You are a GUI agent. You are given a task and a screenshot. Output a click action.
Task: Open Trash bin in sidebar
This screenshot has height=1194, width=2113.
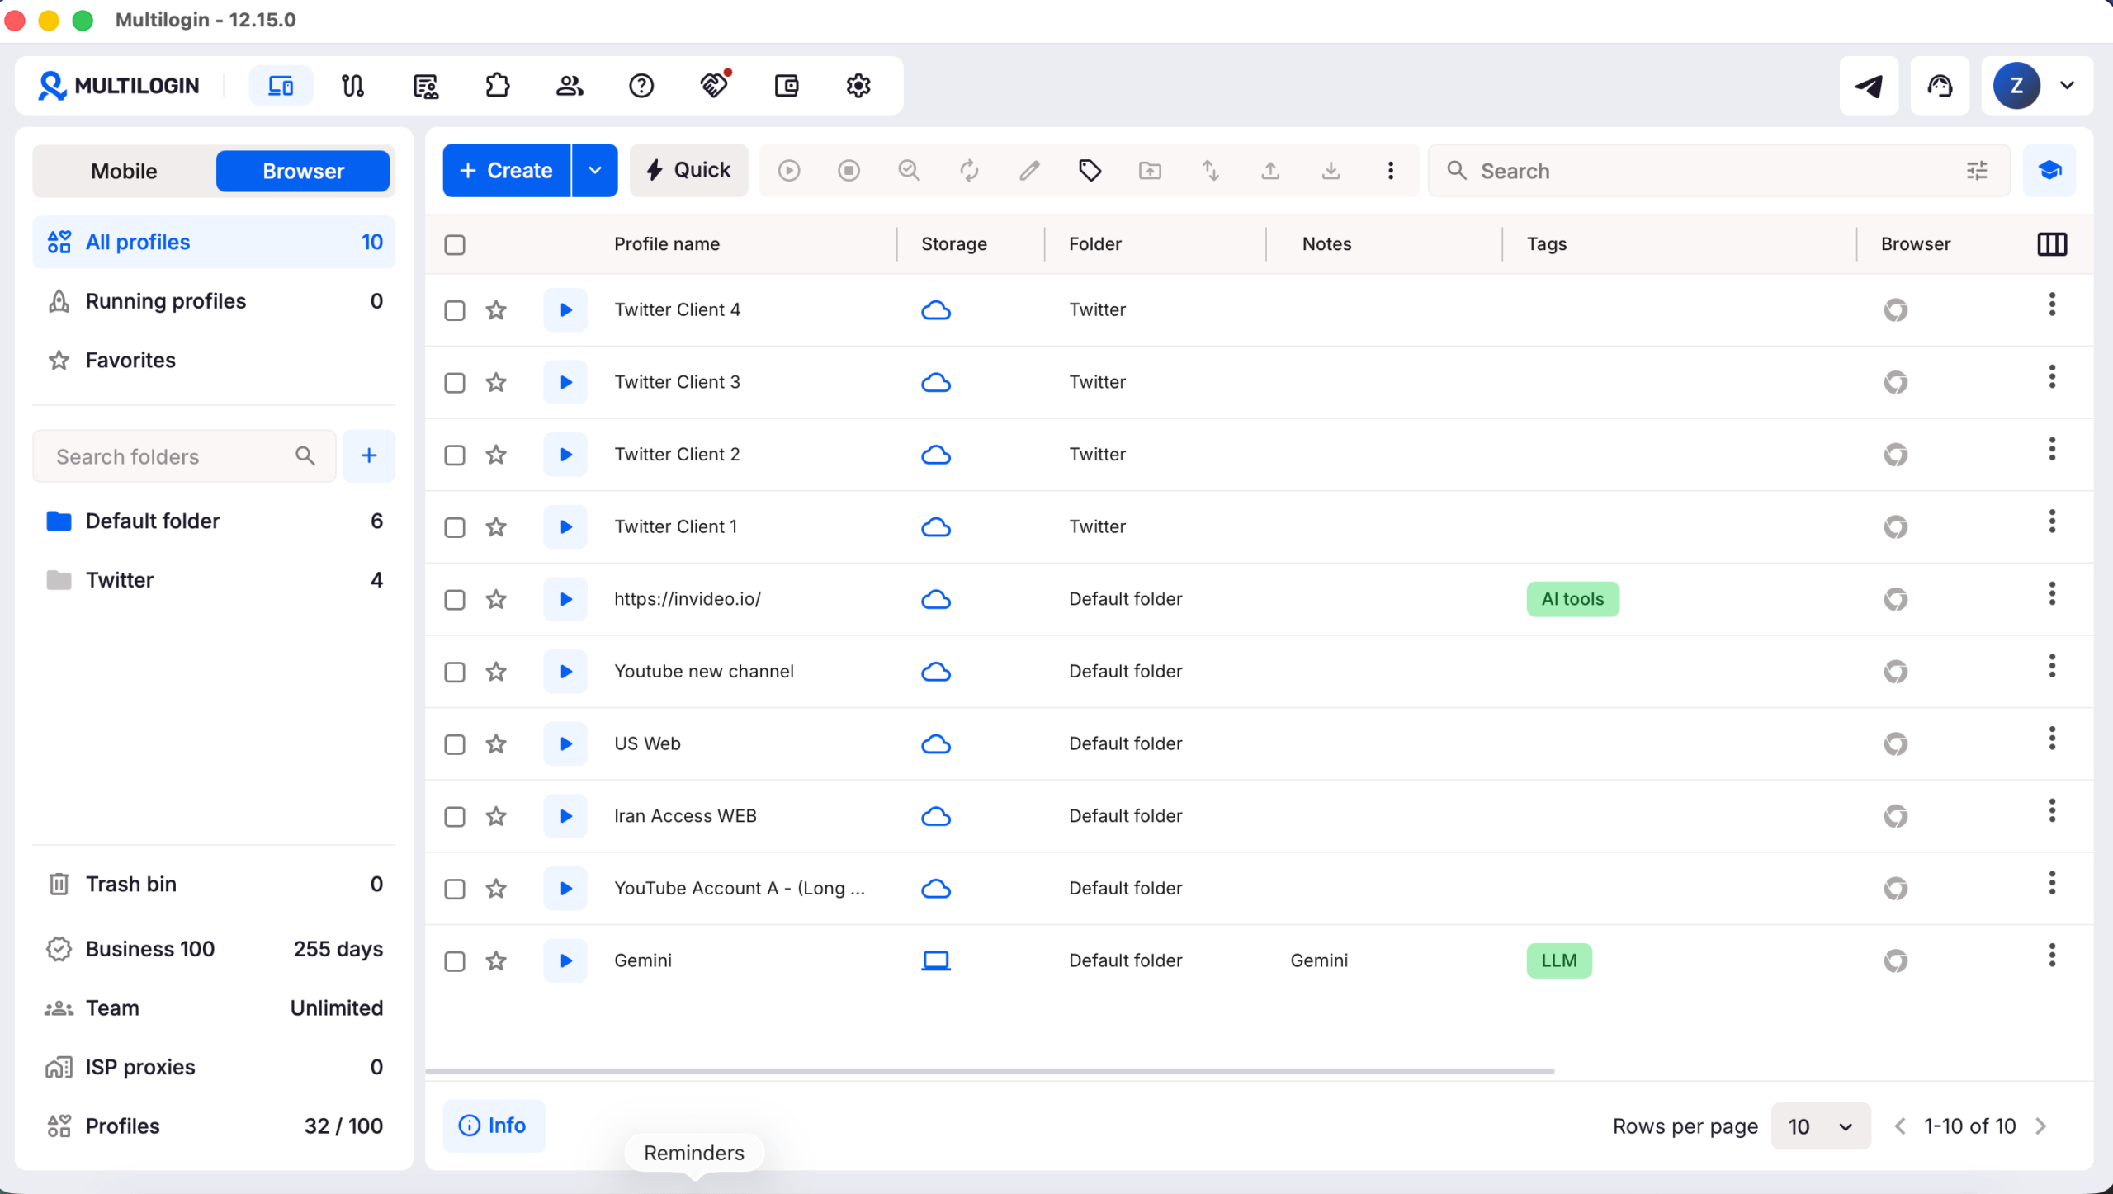point(214,885)
